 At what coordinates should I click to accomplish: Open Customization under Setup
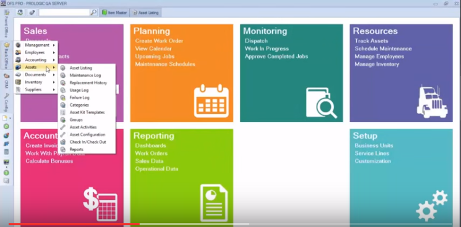point(373,161)
